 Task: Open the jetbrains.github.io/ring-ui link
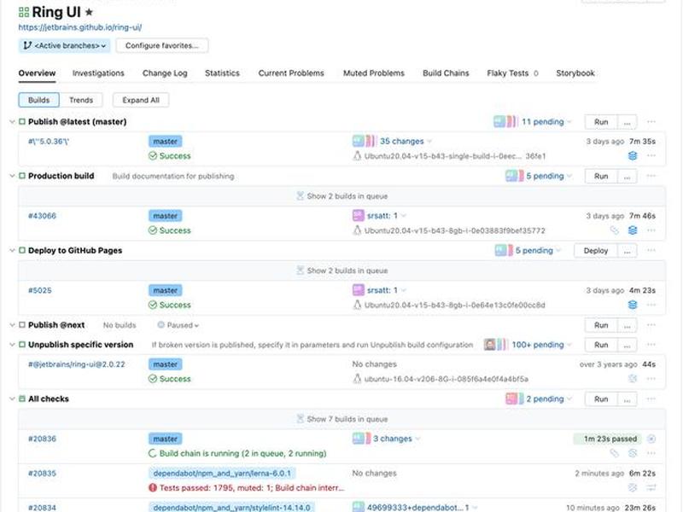point(80,27)
